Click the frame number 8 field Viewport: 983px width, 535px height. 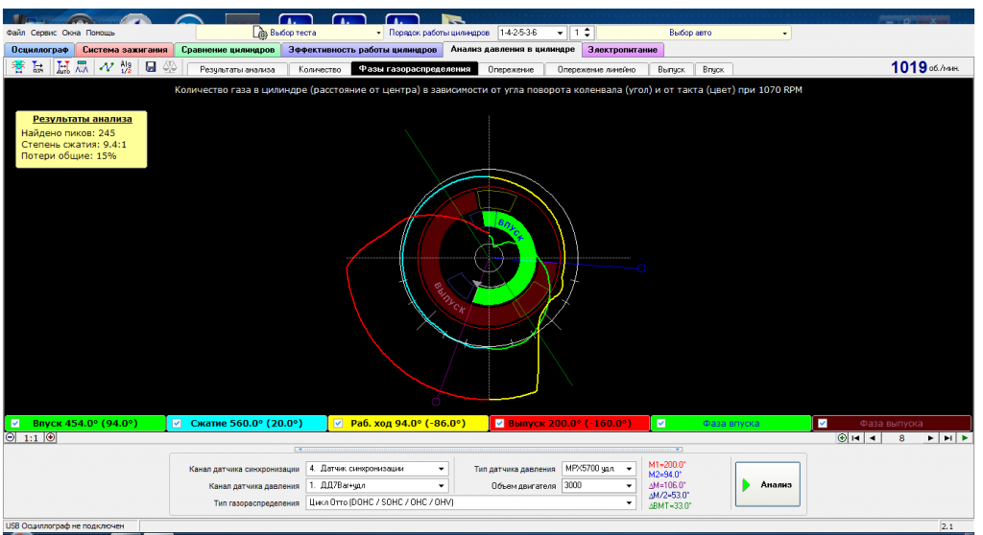901,438
